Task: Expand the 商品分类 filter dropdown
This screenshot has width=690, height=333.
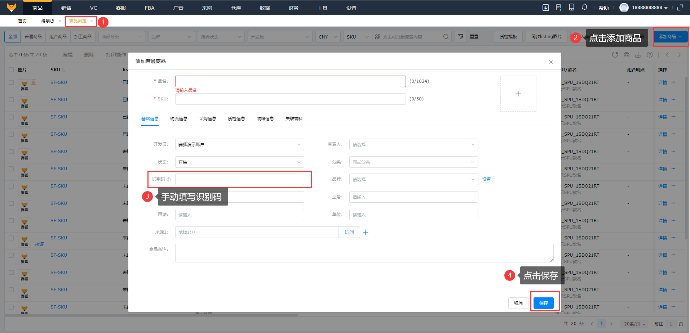Action: 122,37
